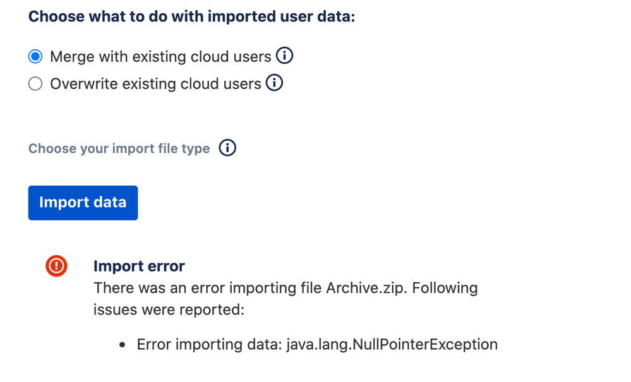Click the error badge beside Import error message
631x382 pixels.
click(56, 266)
